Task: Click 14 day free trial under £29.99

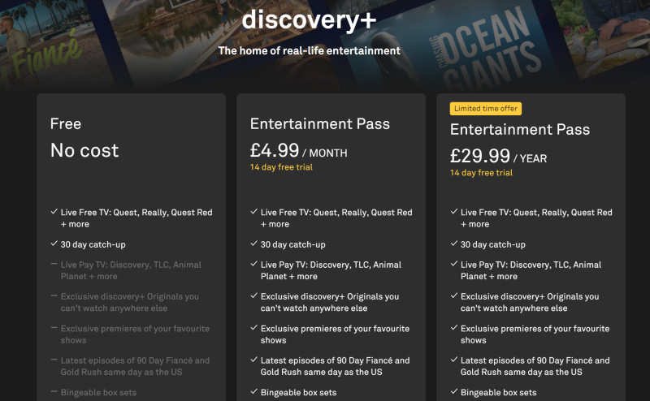Action: 481,173
